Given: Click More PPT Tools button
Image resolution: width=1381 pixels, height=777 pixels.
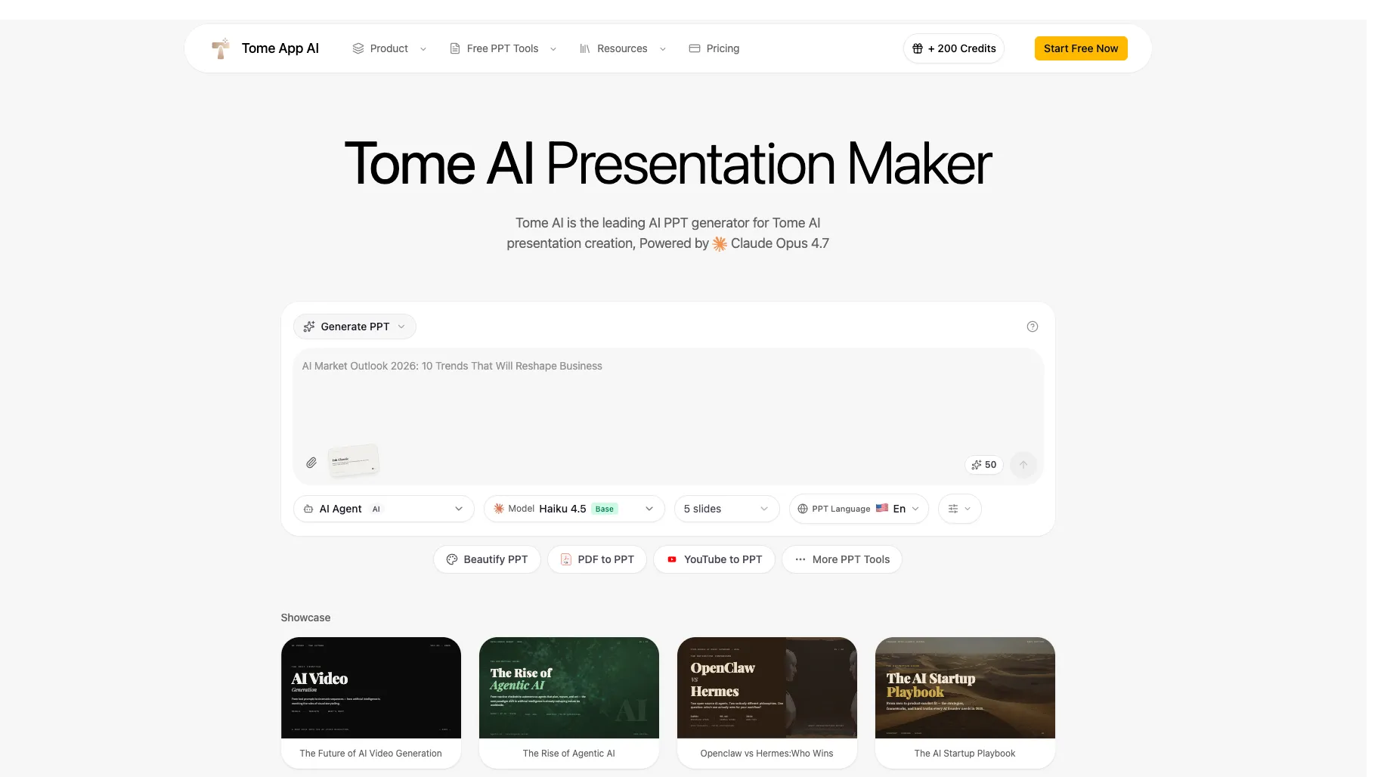Looking at the screenshot, I should [x=842, y=559].
